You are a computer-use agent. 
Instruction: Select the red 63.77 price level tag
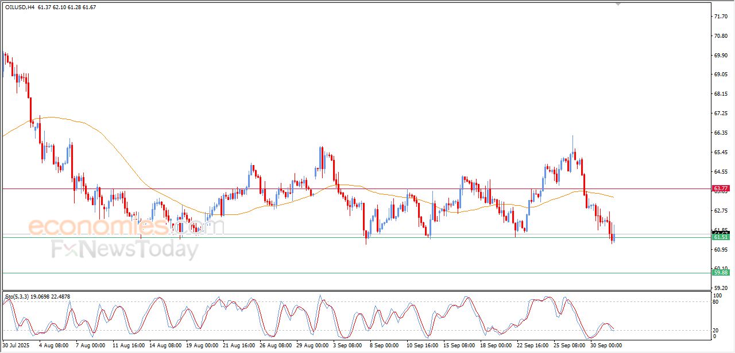pyautogui.click(x=721, y=188)
